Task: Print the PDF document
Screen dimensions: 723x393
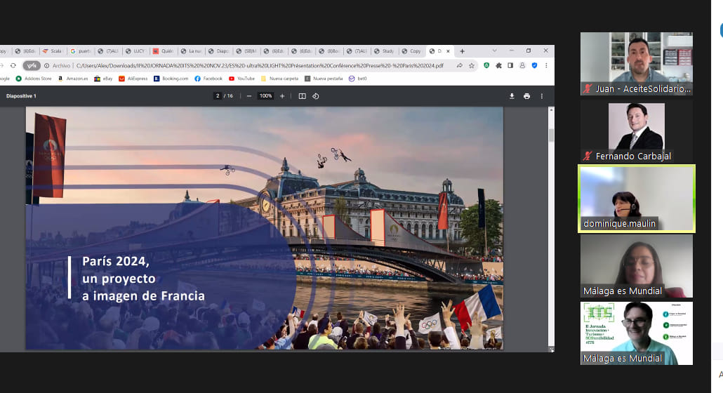Action: point(526,96)
